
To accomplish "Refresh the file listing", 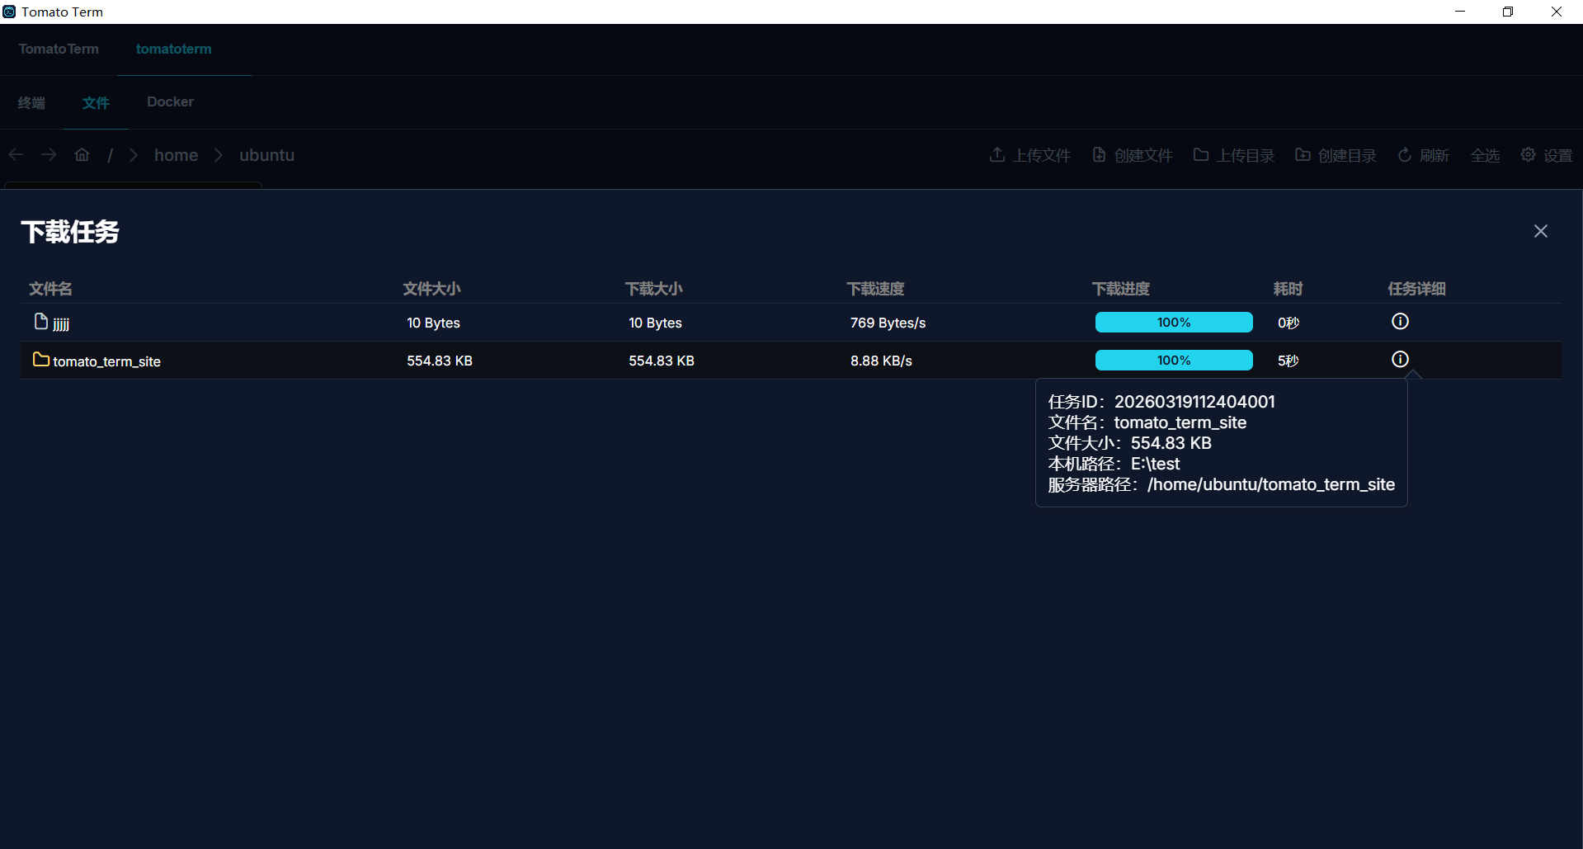I will (1423, 155).
